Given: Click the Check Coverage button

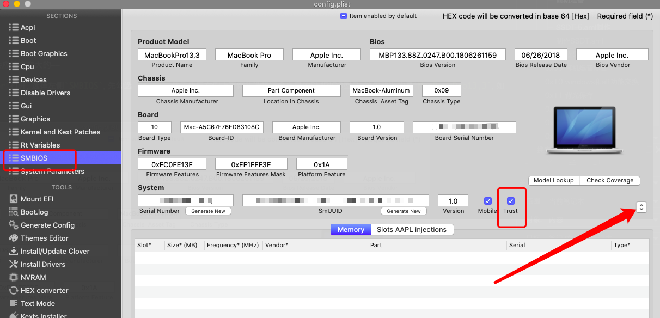Looking at the screenshot, I should 610,180.
